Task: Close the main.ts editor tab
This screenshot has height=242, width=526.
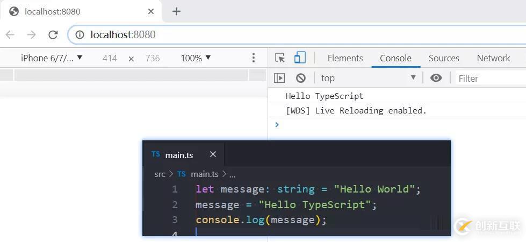Action: [213, 154]
